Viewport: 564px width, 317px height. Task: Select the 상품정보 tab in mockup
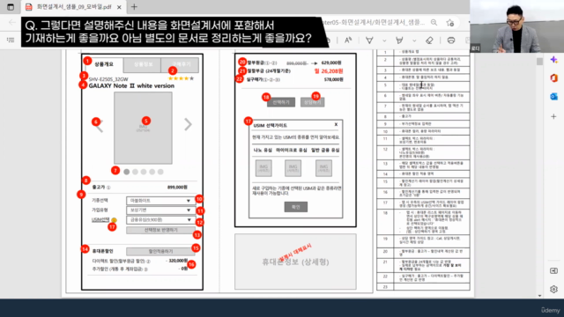(143, 64)
